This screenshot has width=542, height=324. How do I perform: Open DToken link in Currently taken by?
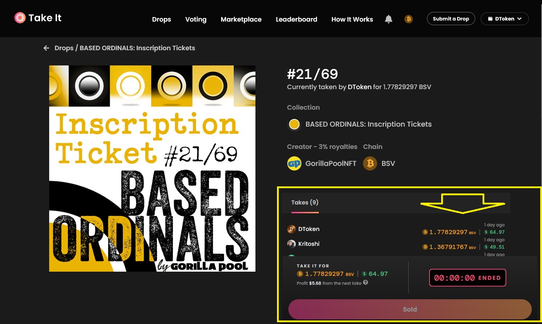click(359, 87)
